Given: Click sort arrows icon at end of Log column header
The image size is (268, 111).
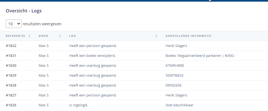Looking at the screenshot, I should pos(156,36).
